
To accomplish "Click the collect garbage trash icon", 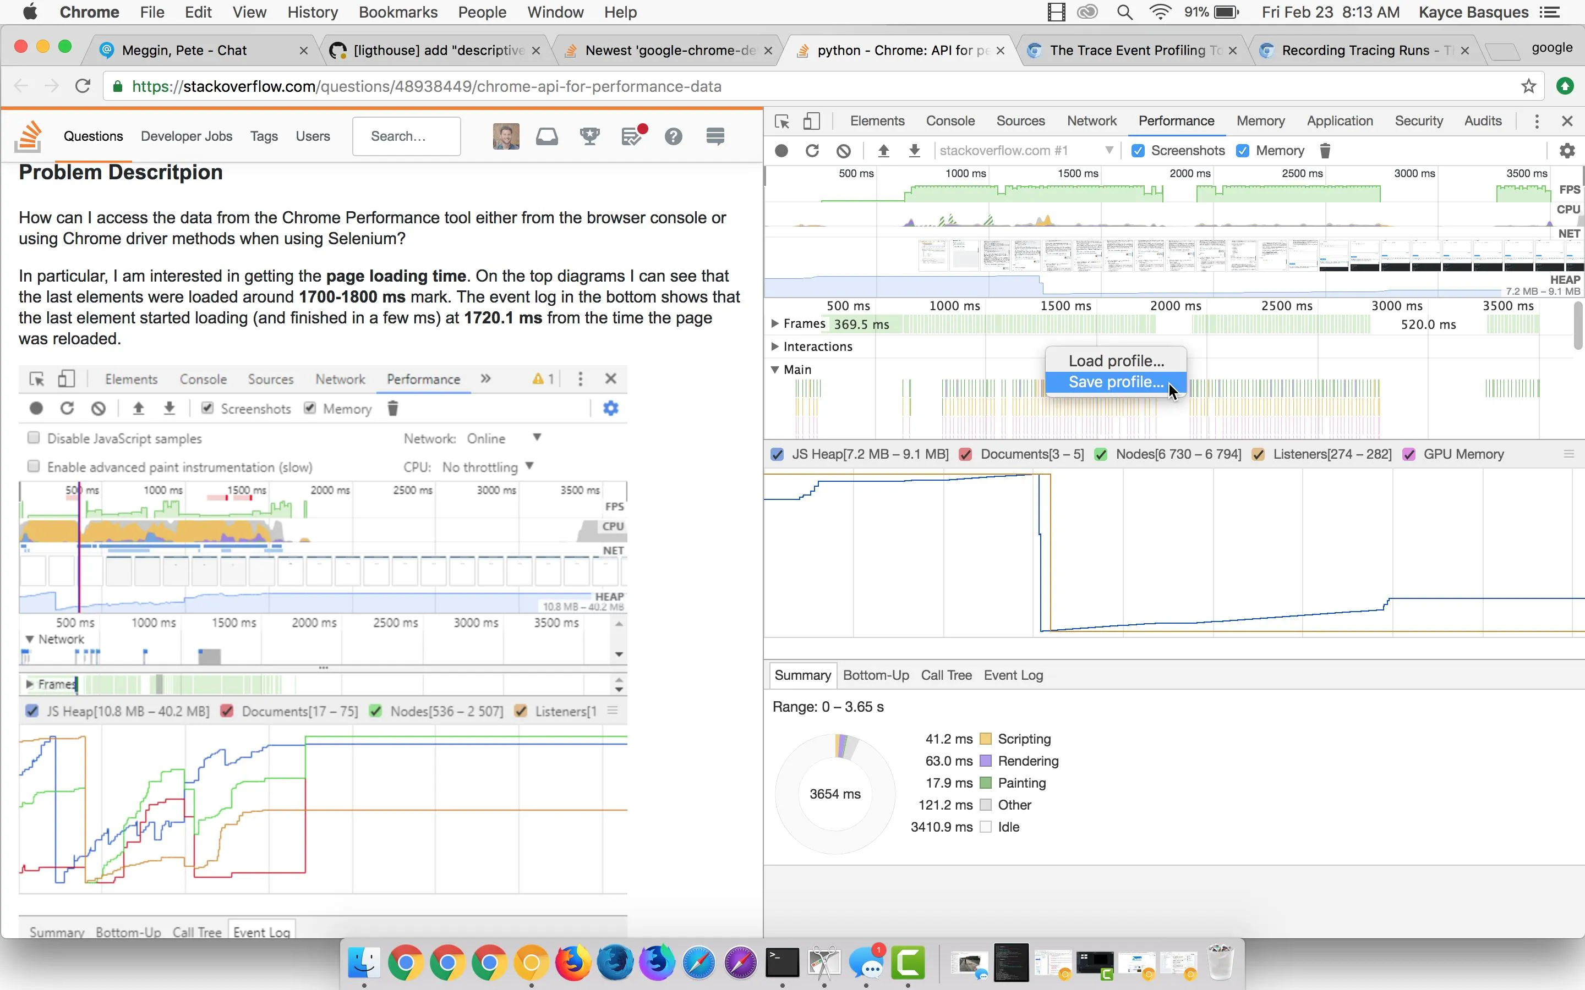I will pos(1324,151).
